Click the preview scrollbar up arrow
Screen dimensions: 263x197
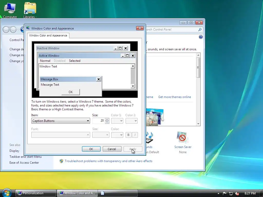pos(133,66)
